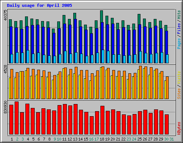Click day 15 on the x-axis

[86, 139]
